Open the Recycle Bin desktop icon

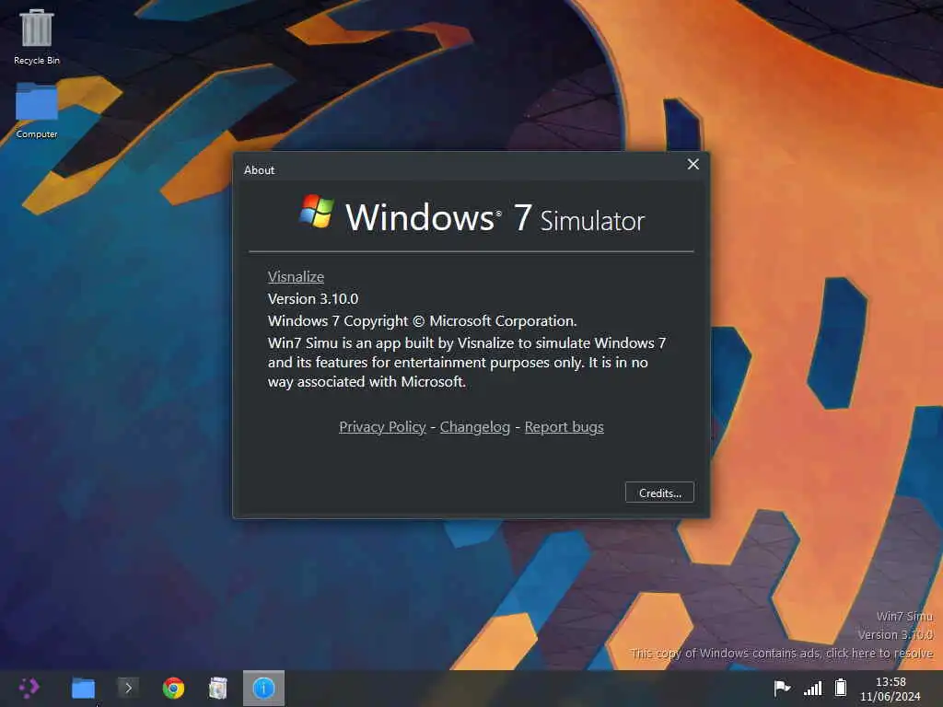(x=37, y=36)
